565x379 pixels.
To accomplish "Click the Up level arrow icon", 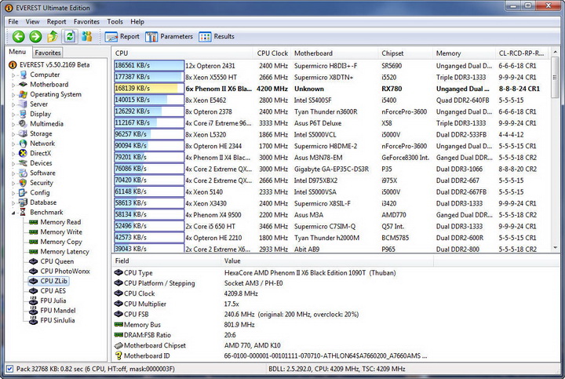I will coord(53,36).
